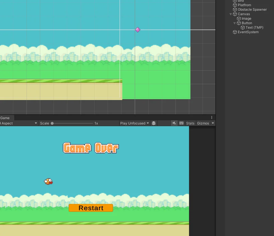Click the Scale slider handle
The image size is (274, 236).
click(52, 123)
